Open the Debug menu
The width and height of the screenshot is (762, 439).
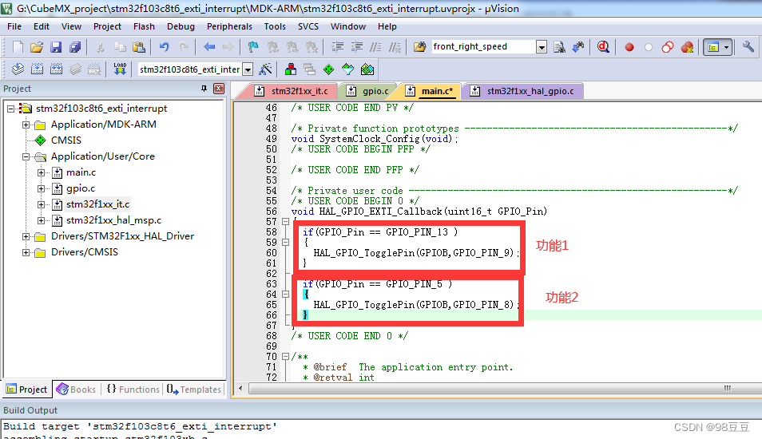(x=181, y=26)
